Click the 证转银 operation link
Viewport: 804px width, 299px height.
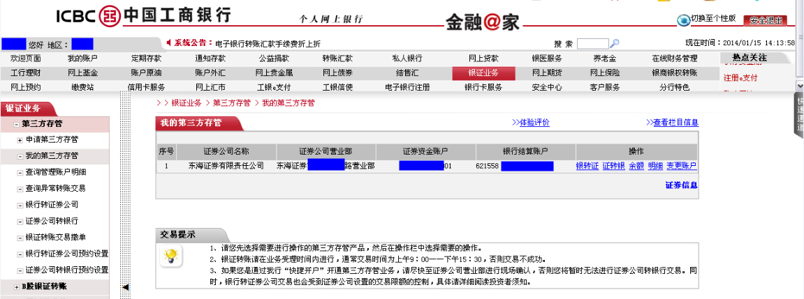point(613,166)
